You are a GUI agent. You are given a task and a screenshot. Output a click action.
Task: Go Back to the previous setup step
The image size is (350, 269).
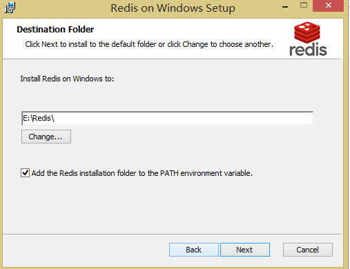point(194,250)
